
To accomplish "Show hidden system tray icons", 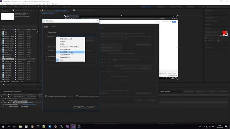I will point(204,126).
